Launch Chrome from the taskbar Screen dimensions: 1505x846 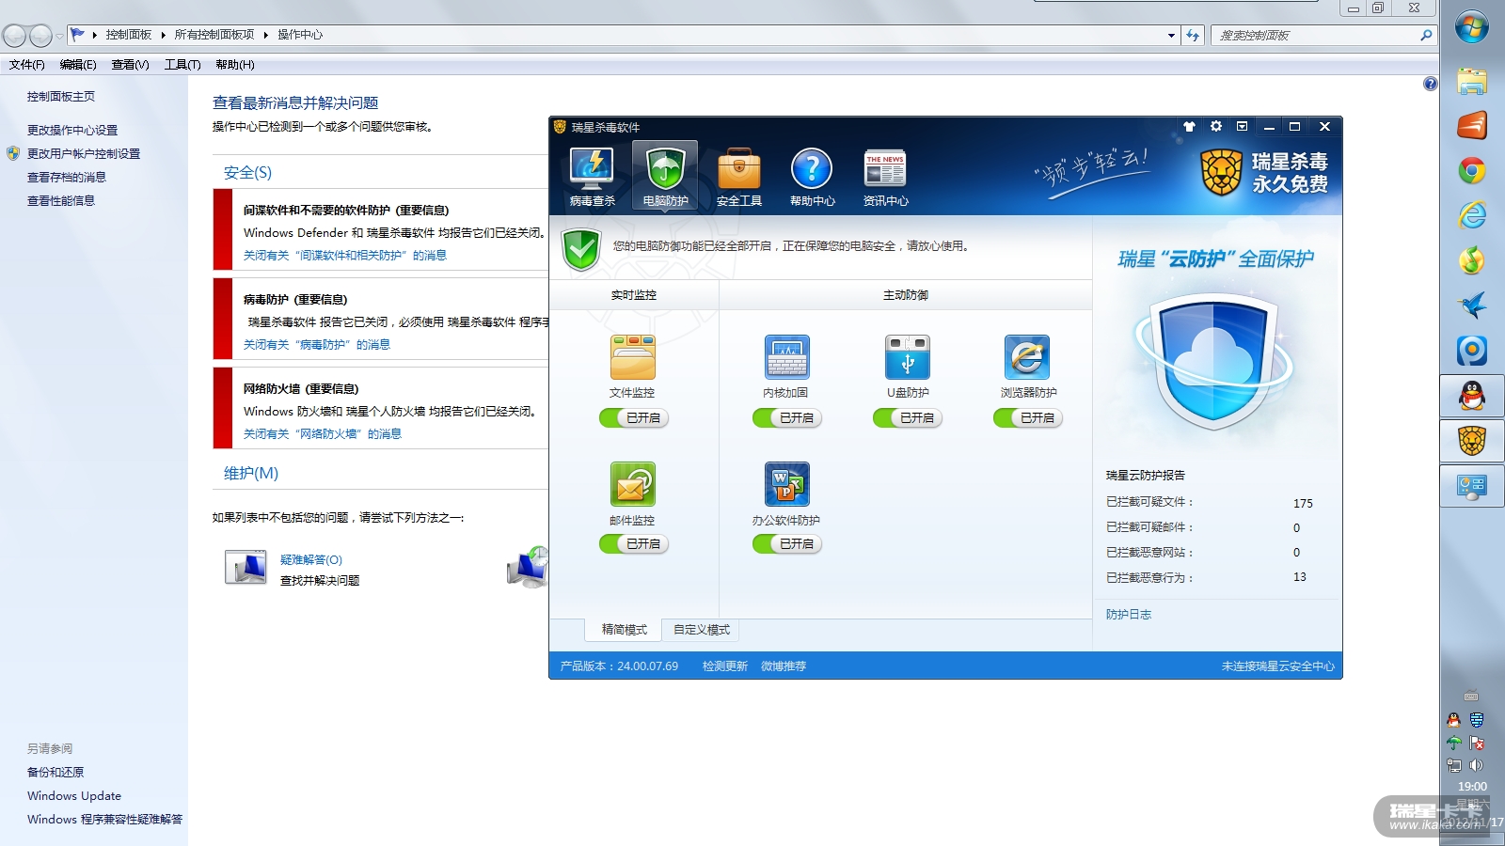coord(1472,170)
